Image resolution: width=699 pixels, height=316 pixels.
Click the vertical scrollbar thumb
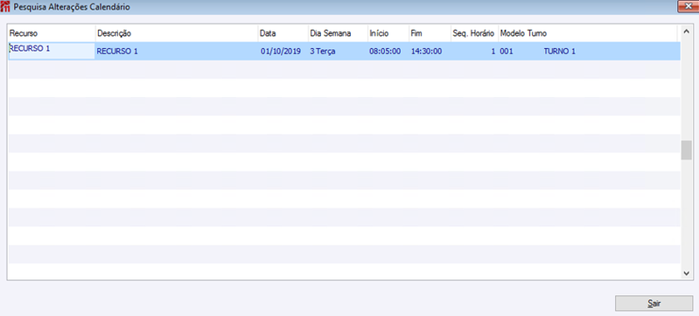(x=686, y=151)
